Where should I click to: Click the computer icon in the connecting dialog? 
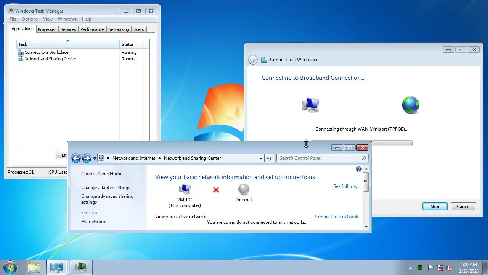coord(310,105)
